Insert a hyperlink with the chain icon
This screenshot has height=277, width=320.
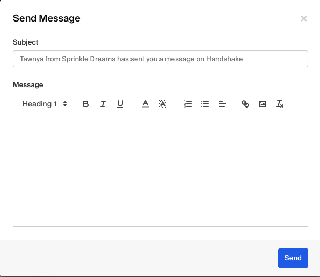coord(245,104)
